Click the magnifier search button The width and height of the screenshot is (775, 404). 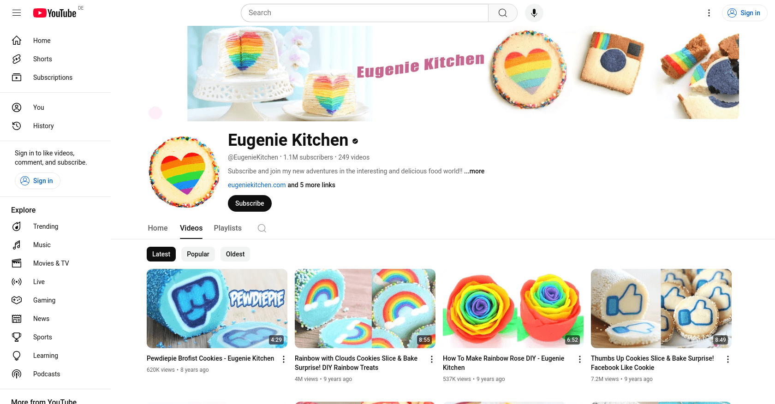click(503, 13)
